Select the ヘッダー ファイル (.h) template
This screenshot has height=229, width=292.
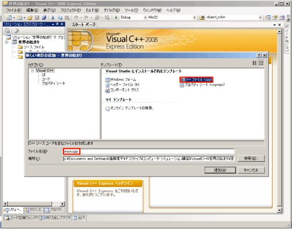[122, 84]
